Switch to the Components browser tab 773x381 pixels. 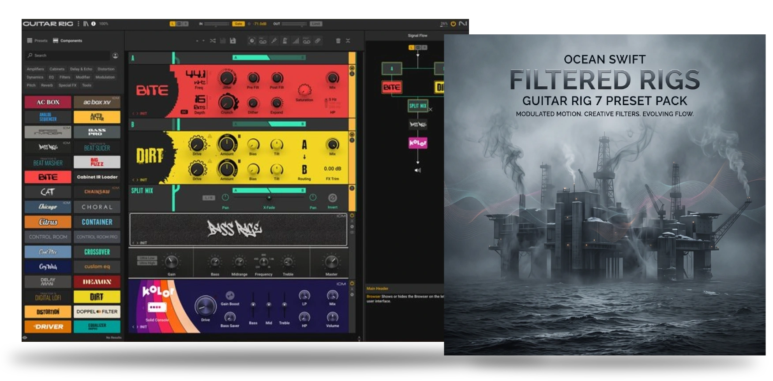point(68,41)
